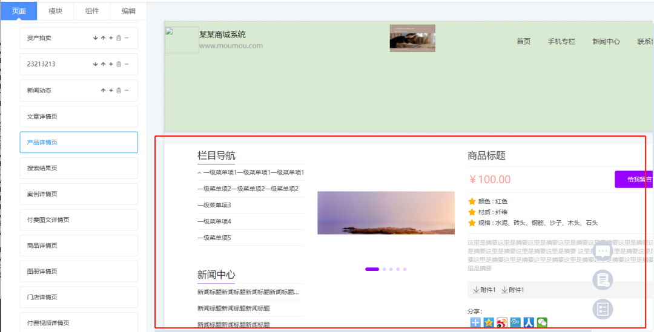Click the active purple carousel indicator
The width and height of the screenshot is (654, 332).
pyautogui.click(x=372, y=269)
